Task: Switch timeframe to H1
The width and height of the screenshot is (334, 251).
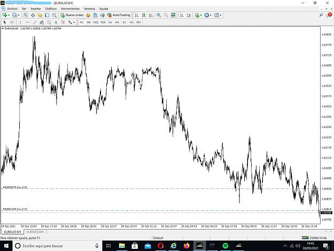Action: pyautogui.click(x=110, y=22)
